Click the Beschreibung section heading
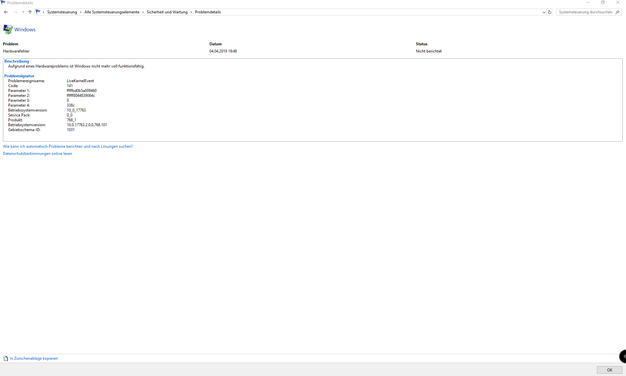 click(17, 61)
